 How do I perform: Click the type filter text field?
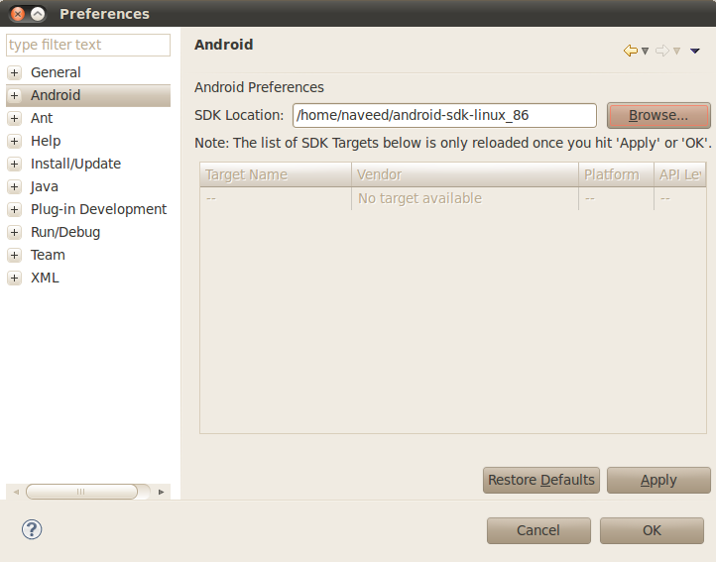tap(88, 45)
